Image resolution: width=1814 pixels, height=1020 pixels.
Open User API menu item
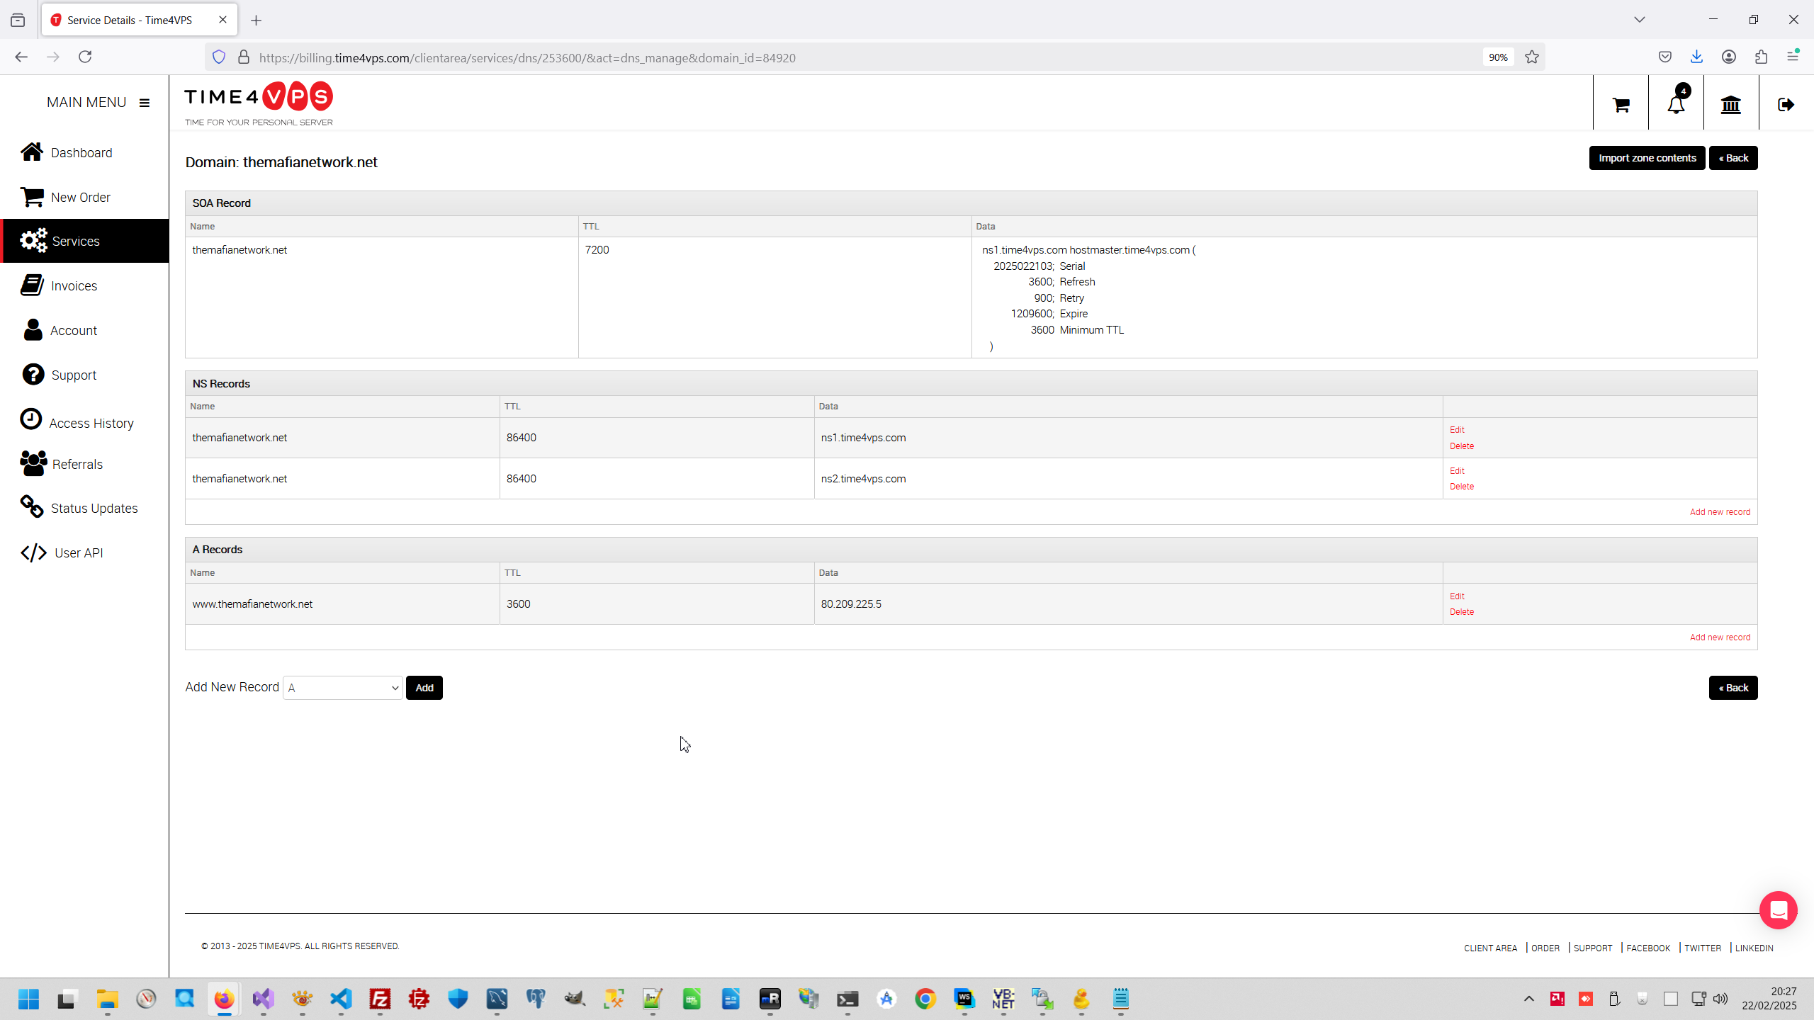(78, 553)
